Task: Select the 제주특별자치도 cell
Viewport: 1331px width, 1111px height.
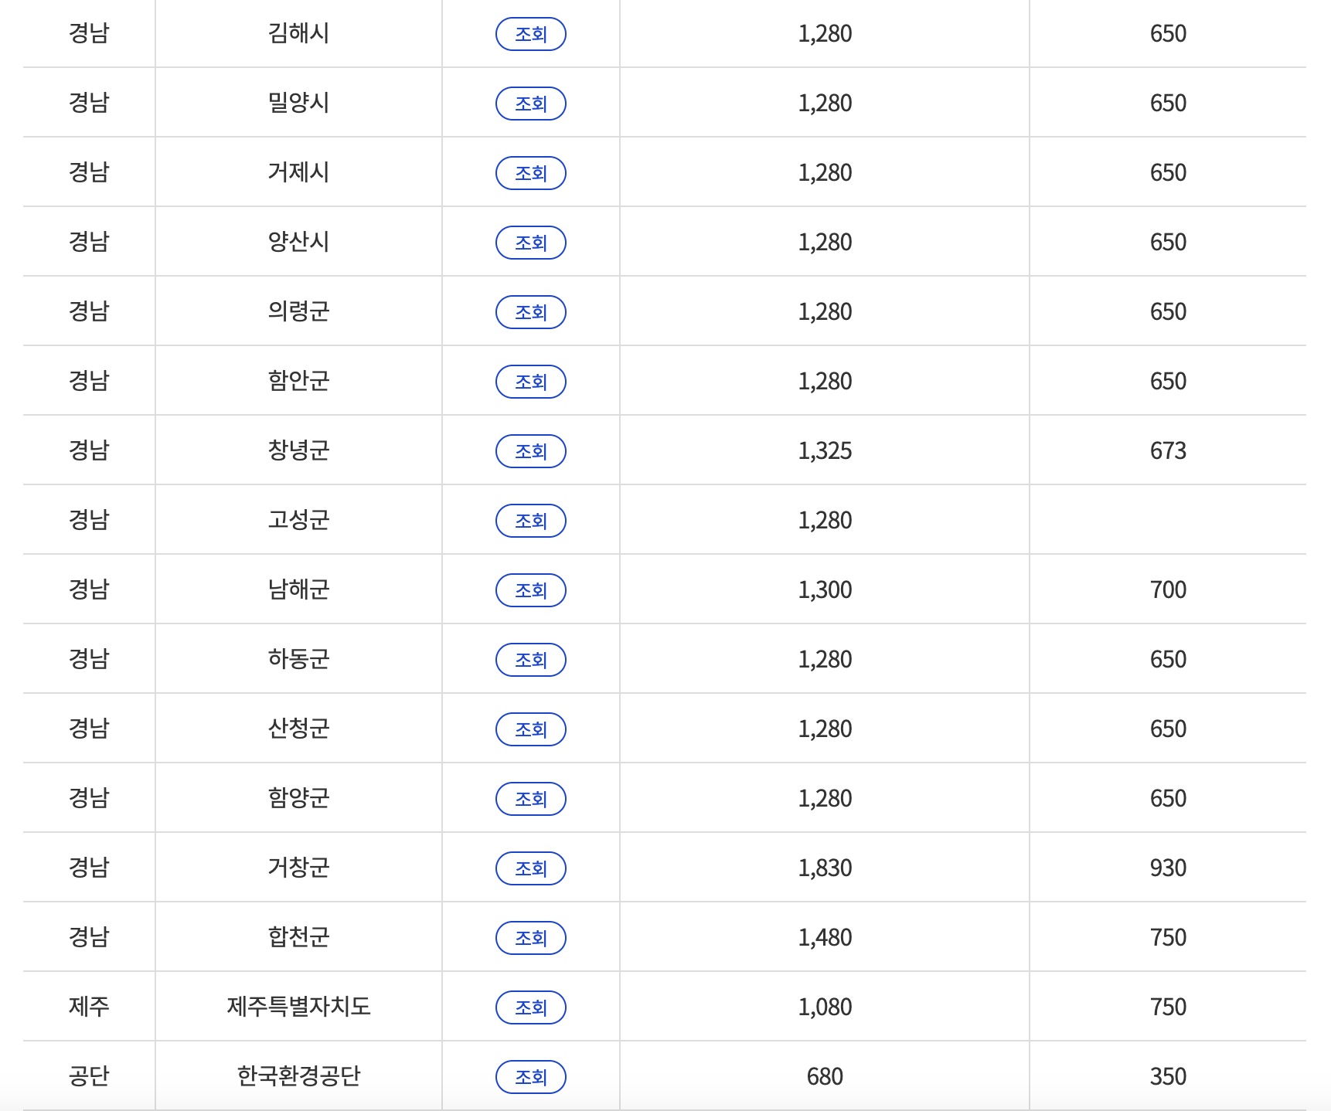Action: (298, 1007)
